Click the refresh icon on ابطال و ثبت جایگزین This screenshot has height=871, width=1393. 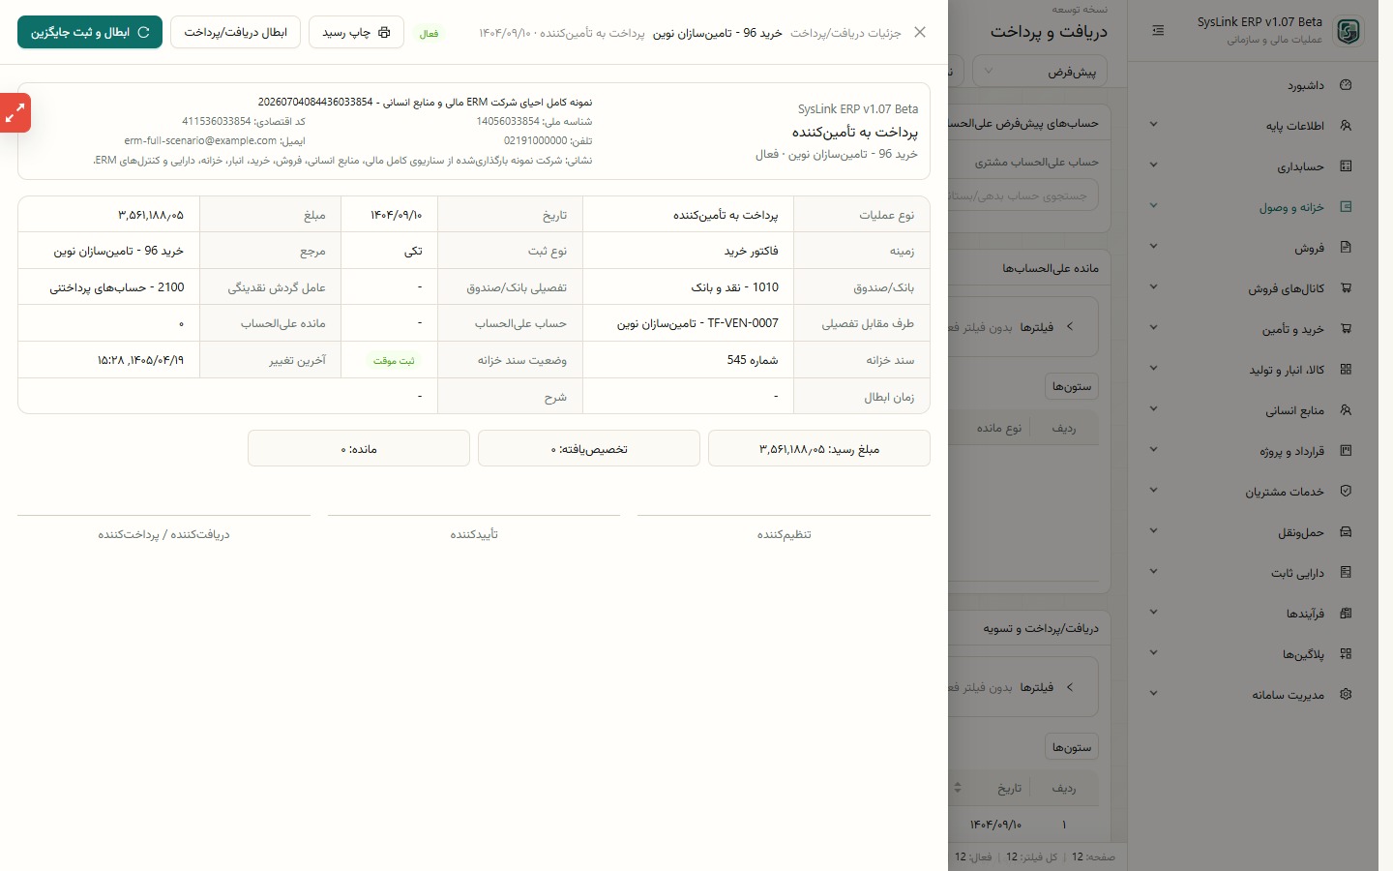tap(144, 32)
